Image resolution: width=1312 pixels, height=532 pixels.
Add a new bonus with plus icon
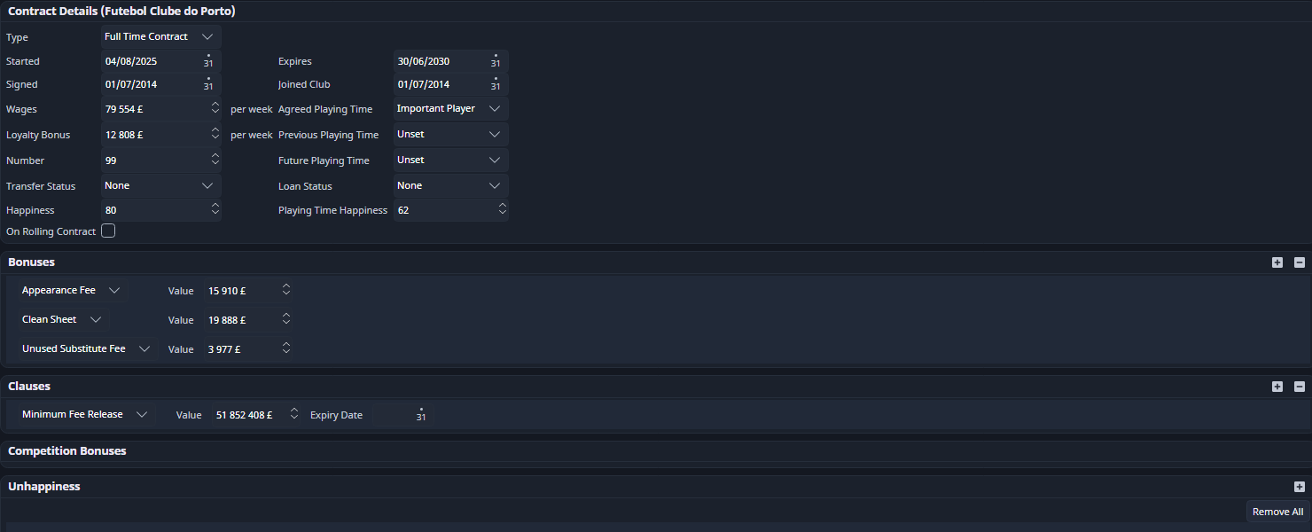[x=1277, y=262]
